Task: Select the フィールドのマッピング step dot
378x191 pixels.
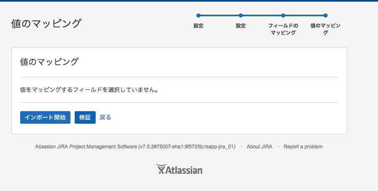Action: [283, 15]
